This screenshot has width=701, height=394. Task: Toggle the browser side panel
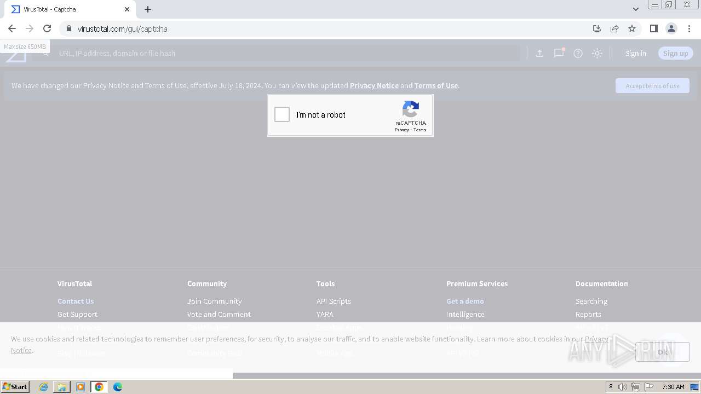click(x=653, y=28)
